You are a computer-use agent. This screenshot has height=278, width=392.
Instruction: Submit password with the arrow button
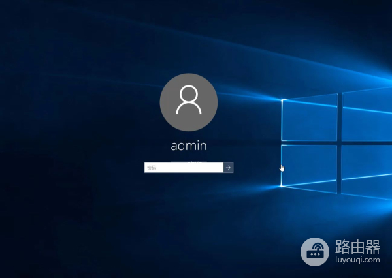(228, 167)
